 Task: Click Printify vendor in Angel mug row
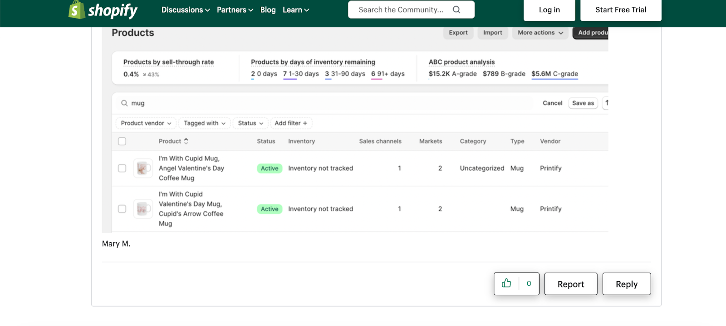click(x=551, y=168)
